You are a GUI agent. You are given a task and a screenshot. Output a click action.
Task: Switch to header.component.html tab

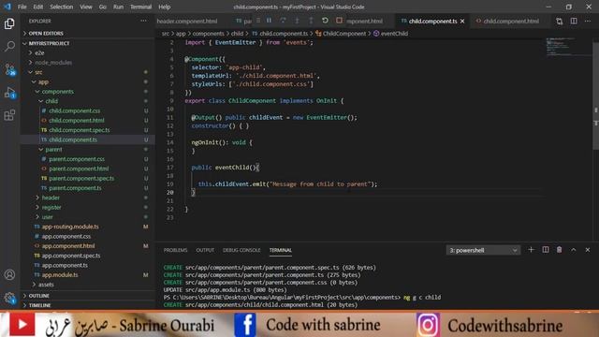pos(187,22)
